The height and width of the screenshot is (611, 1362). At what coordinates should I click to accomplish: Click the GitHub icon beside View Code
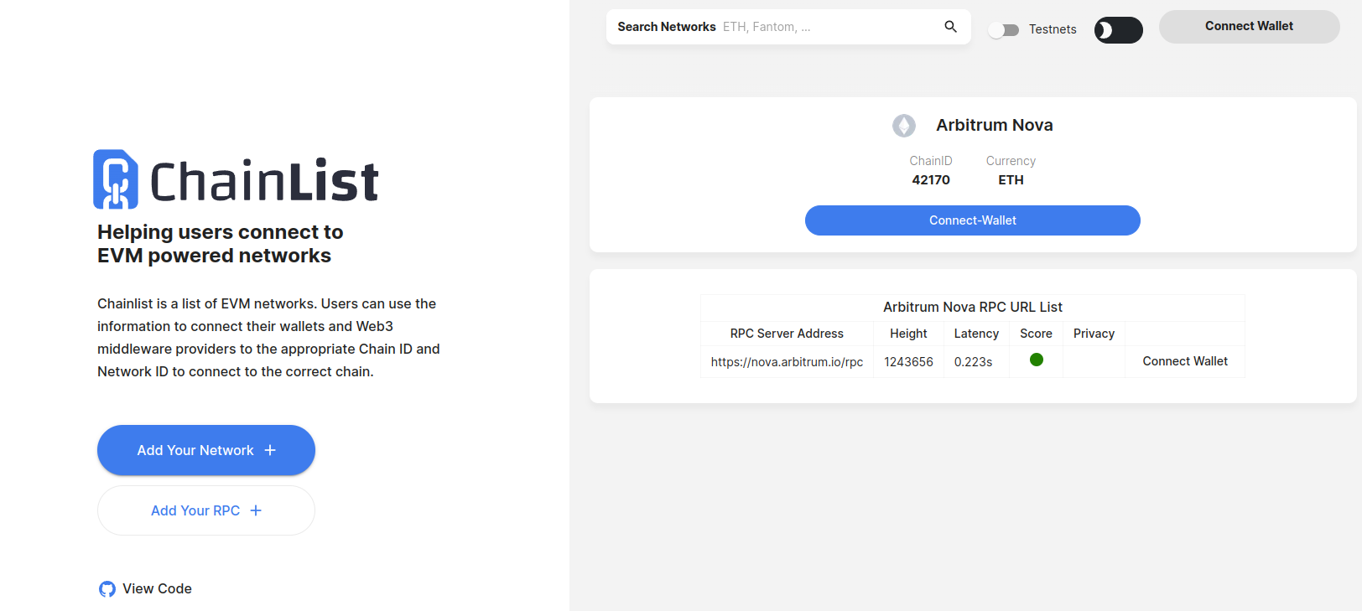(107, 589)
